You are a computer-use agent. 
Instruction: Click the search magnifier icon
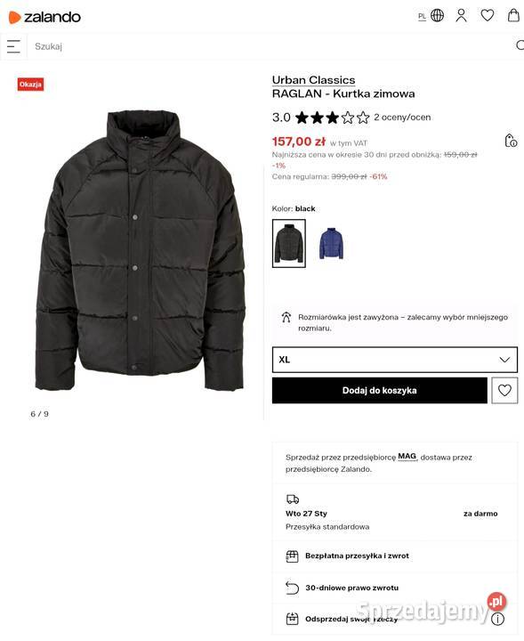pos(520,45)
